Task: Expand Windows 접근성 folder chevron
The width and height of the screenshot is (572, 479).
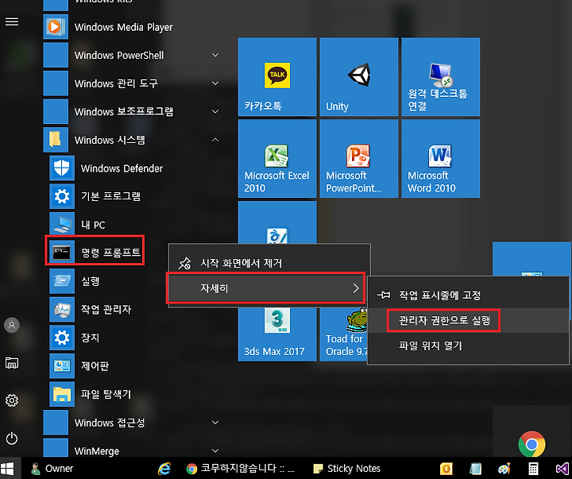Action: (x=215, y=423)
